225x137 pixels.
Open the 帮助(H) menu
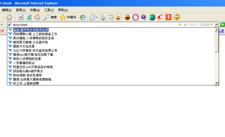pyautogui.click(x=63, y=10)
